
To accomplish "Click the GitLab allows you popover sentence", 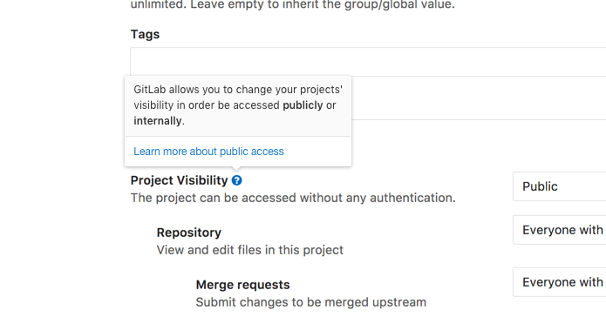I will pos(238,105).
